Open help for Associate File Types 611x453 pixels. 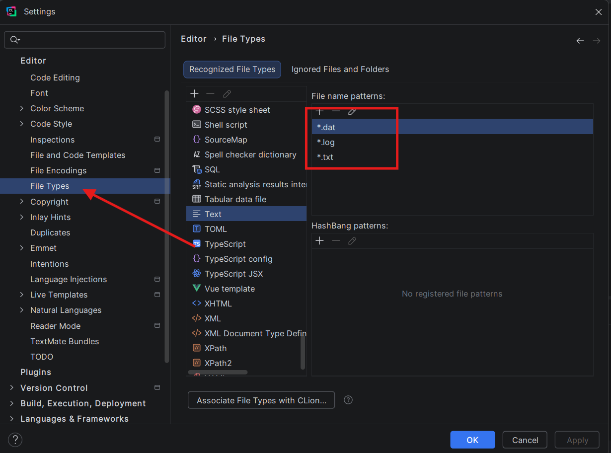pos(348,400)
